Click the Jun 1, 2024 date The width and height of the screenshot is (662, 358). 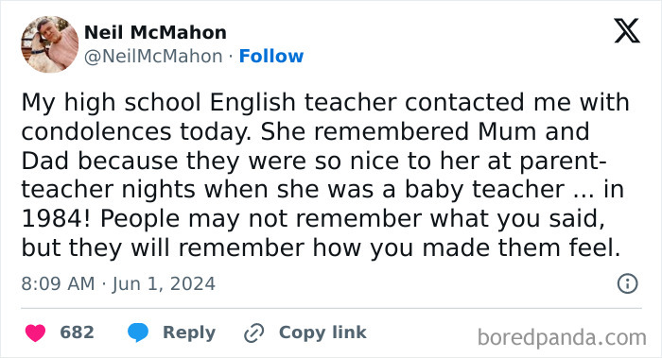[x=164, y=283]
